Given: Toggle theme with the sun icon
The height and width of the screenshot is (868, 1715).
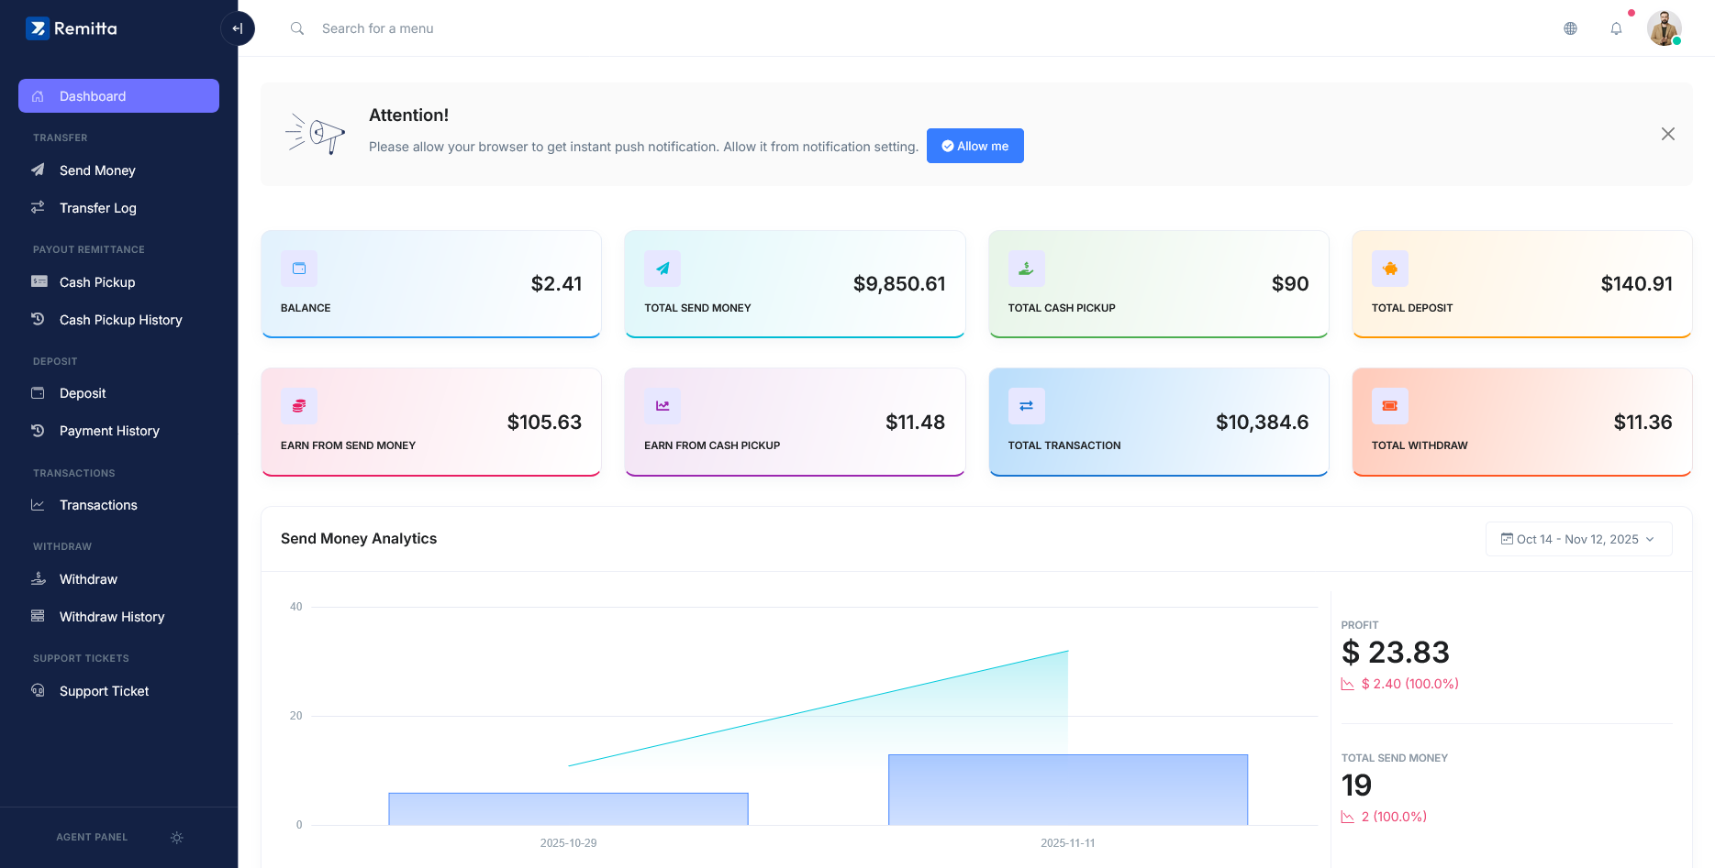Looking at the screenshot, I should (x=177, y=838).
